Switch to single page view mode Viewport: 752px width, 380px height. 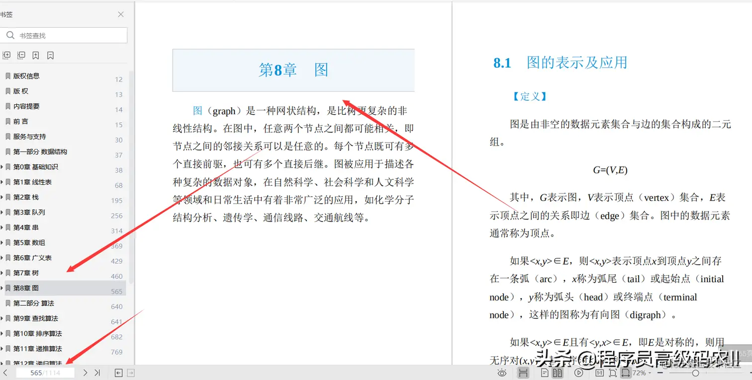(x=545, y=373)
